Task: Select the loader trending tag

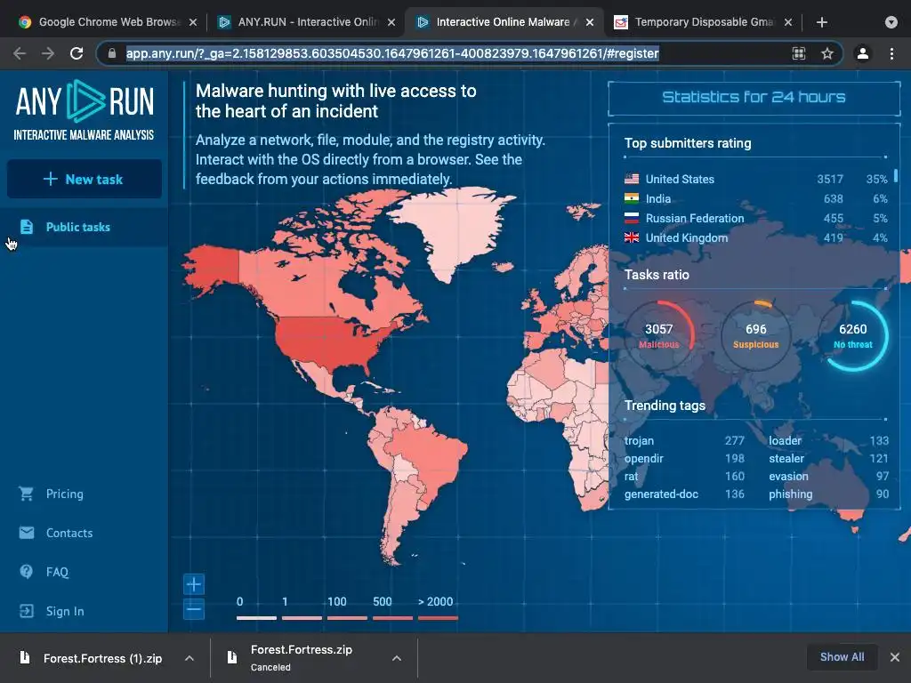Action: pos(785,441)
